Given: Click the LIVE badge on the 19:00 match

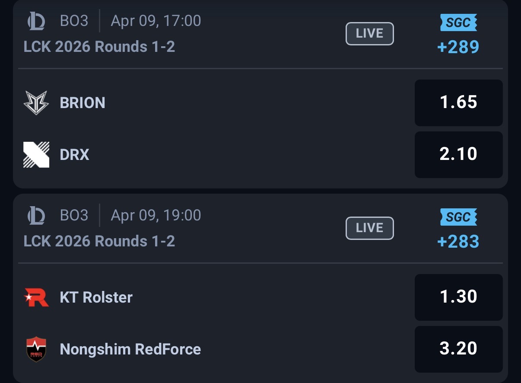Looking at the screenshot, I should (x=370, y=228).
